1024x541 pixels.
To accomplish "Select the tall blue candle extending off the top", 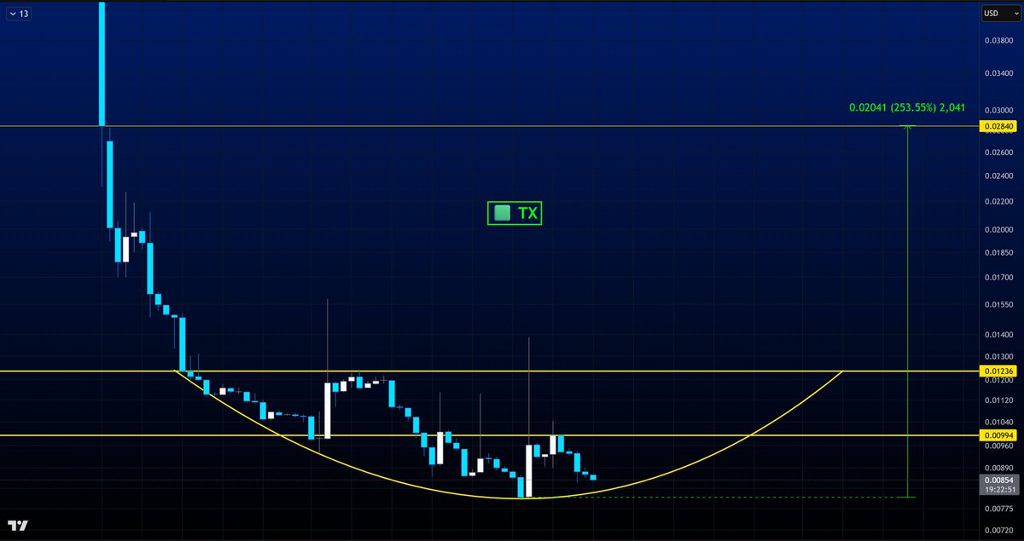I will click(102, 64).
